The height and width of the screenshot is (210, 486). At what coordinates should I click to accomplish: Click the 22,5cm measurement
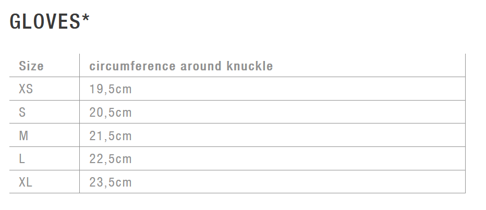(x=111, y=159)
